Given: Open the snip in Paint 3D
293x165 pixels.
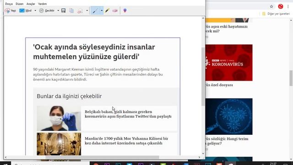Looking at the screenshot, I should 125,11.
